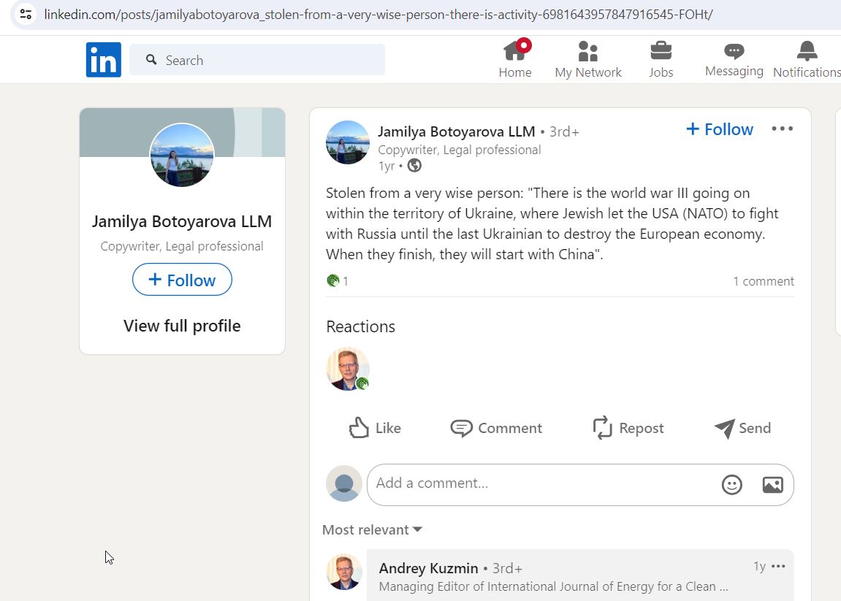Viewport: 841px width, 601px height.
Task: Expand the Most relevant sort dropdown
Action: pos(372,529)
